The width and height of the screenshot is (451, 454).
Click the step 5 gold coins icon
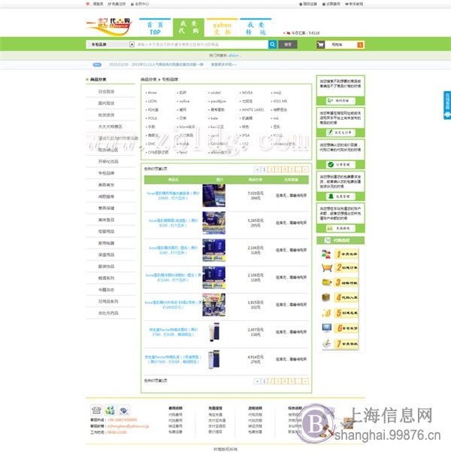pyautogui.click(x=326, y=312)
